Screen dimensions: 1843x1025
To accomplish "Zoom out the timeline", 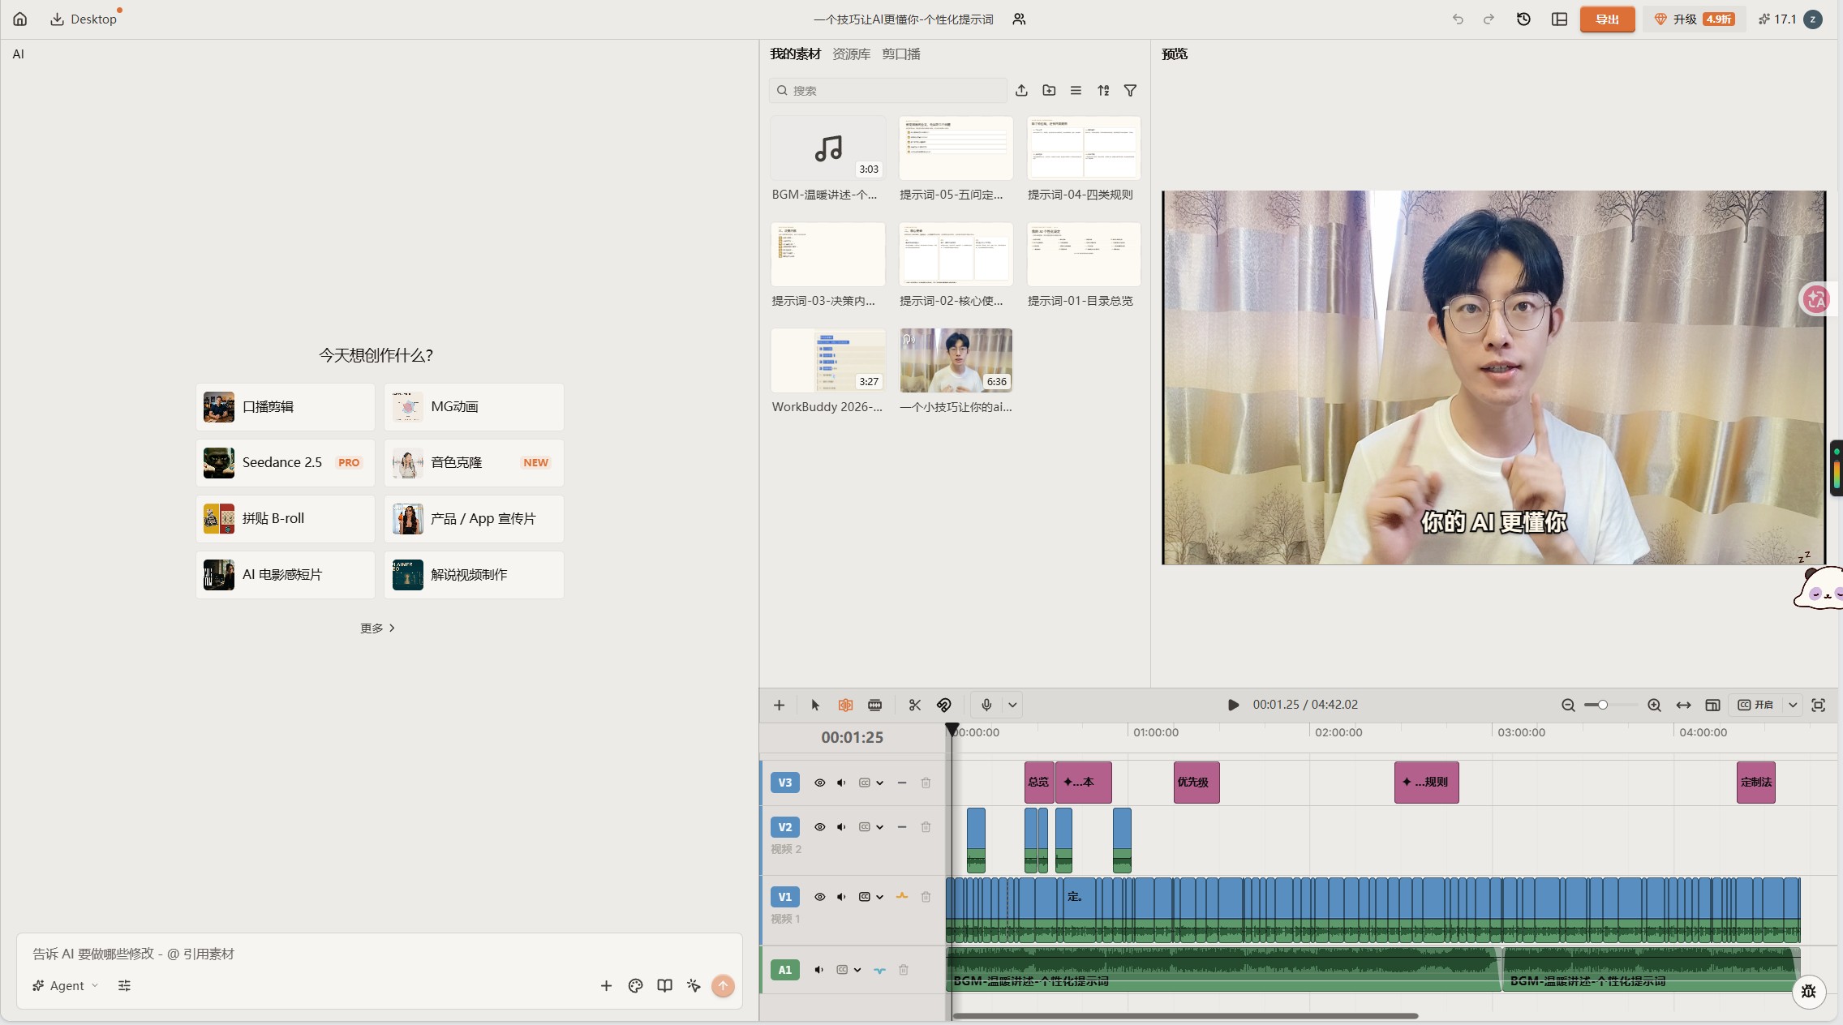I will (x=1568, y=705).
